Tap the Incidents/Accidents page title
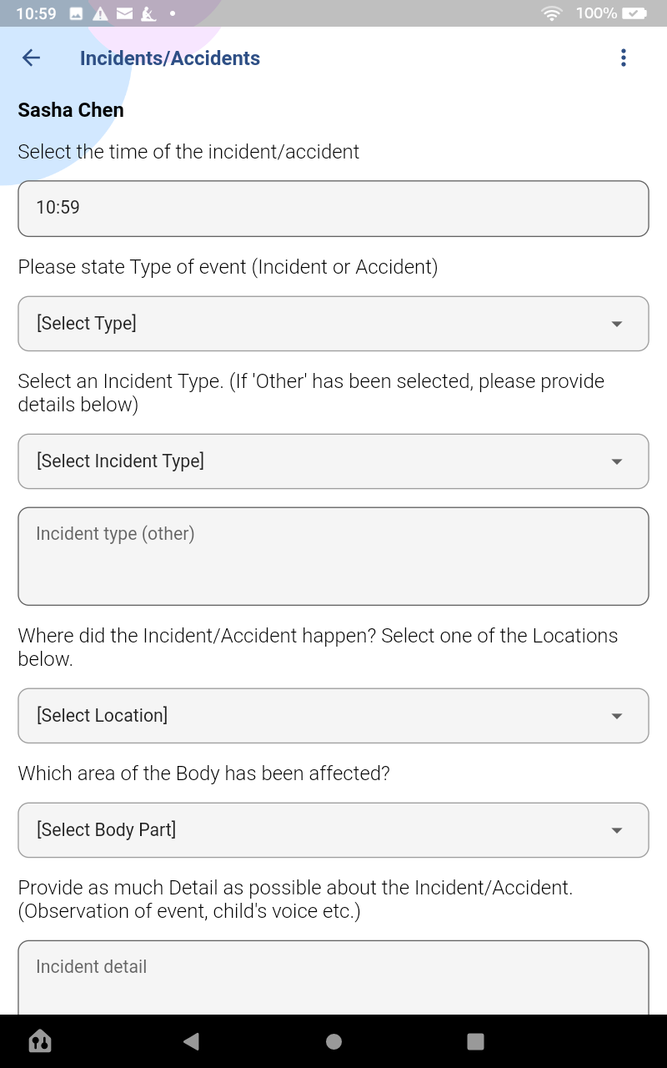Viewport: 667px width, 1068px height. pos(170,58)
